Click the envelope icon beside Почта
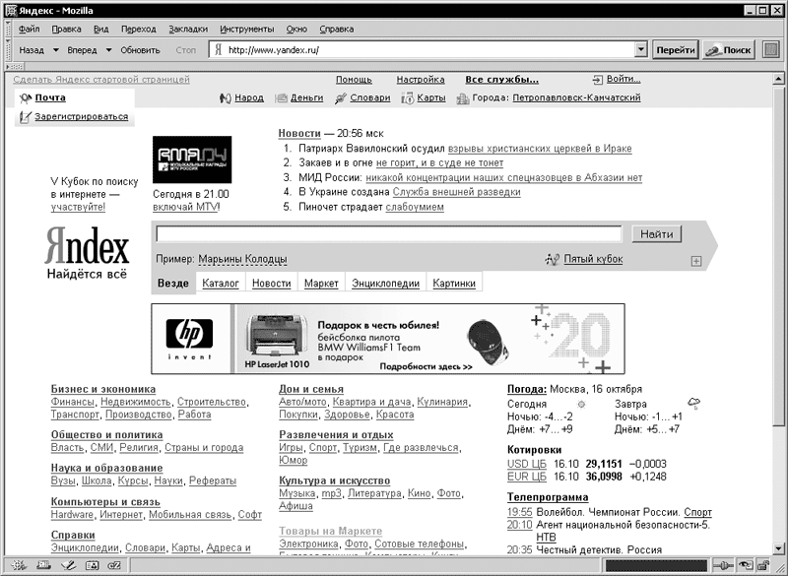The height and width of the screenshot is (576, 788). tap(26, 97)
